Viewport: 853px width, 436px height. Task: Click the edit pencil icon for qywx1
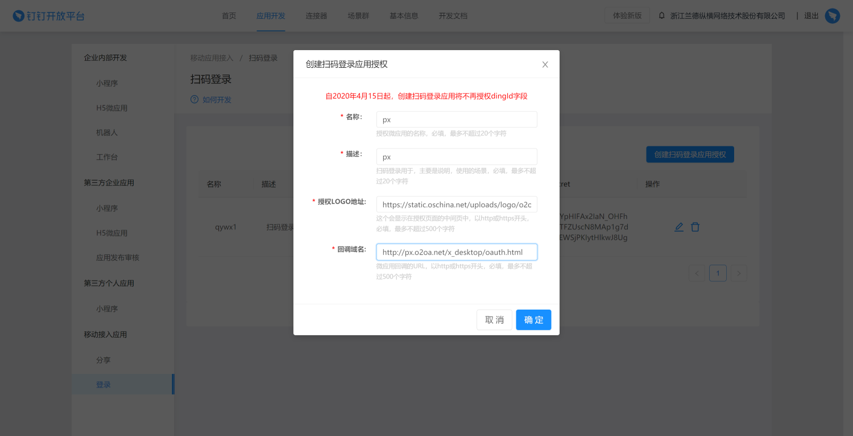point(678,227)
